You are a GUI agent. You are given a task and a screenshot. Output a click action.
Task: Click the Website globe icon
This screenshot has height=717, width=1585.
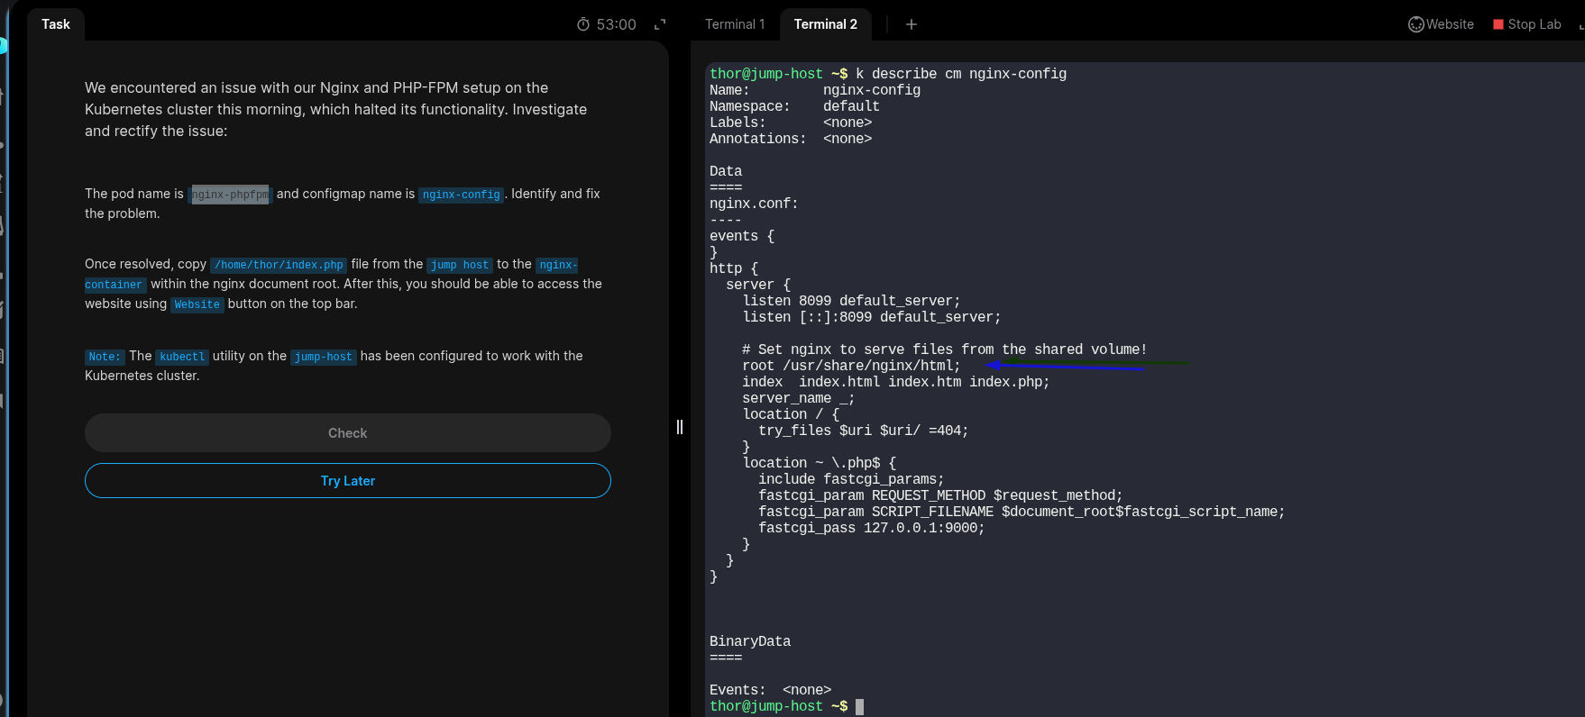(x=1416, y=24)
